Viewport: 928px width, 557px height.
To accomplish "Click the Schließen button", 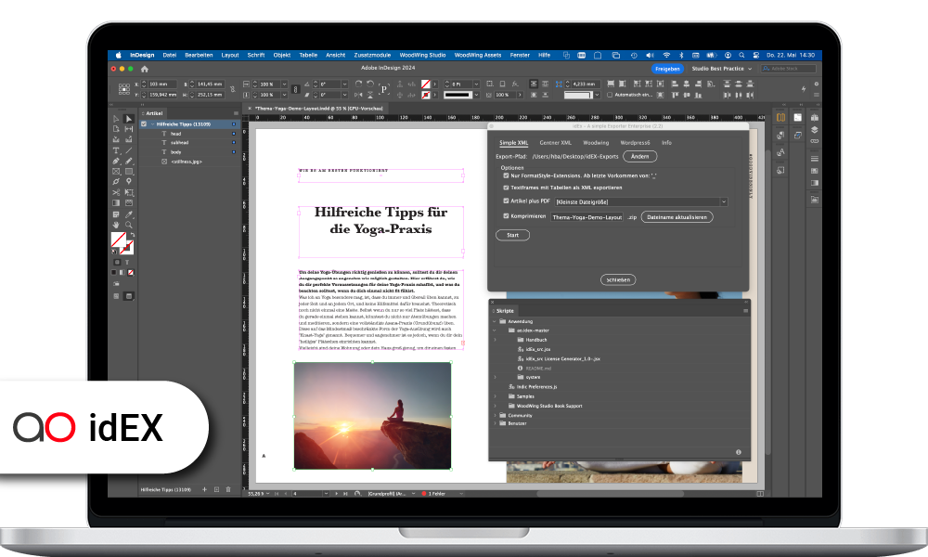I will (x=618, y=279).
